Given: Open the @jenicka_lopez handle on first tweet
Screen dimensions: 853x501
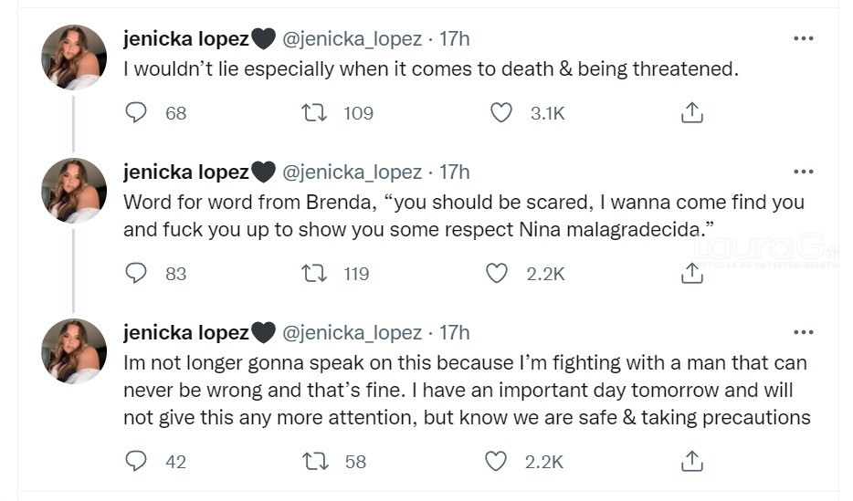Looking at the screenshot, I should (x=353, y=38).
